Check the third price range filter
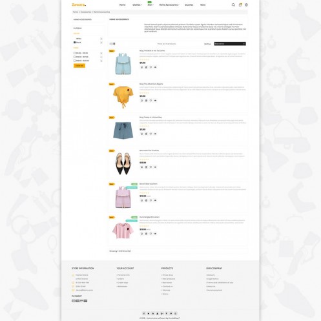321x321 pixels. pos(75,61)
